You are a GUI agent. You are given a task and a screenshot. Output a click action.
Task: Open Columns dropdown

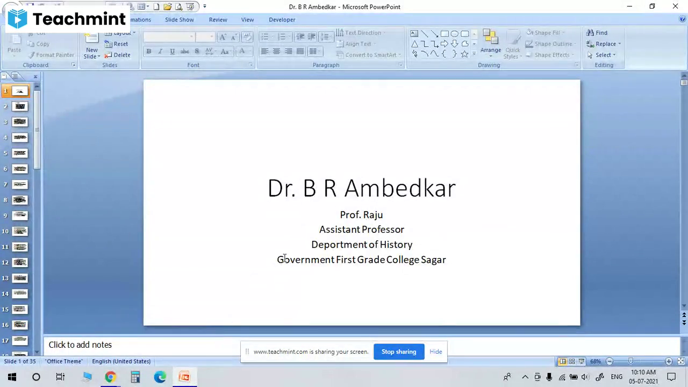[x=314, y=52]
